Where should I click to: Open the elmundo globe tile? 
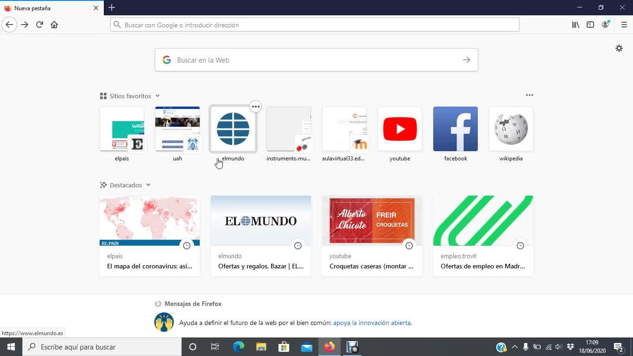[x=233, y=129]
